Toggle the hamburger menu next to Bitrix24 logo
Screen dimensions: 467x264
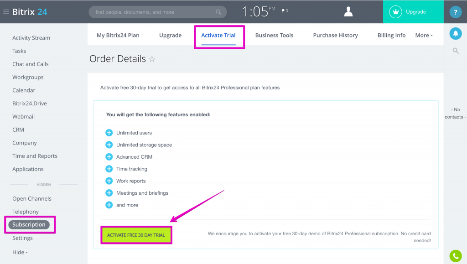pyautogui.click(x=6, y=12)
